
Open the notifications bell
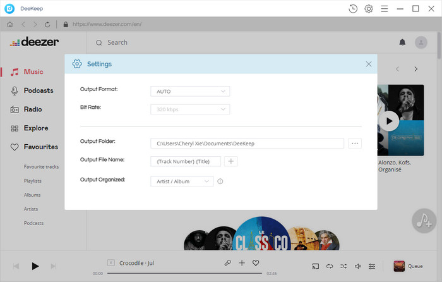pos(402,42)
